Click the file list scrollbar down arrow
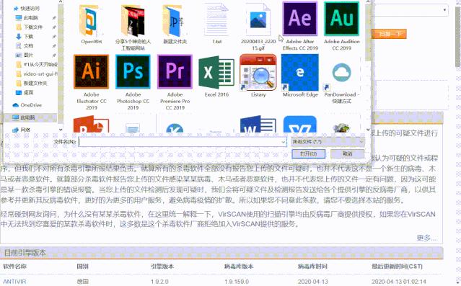The image size is (461, 286). click(368, 130)
